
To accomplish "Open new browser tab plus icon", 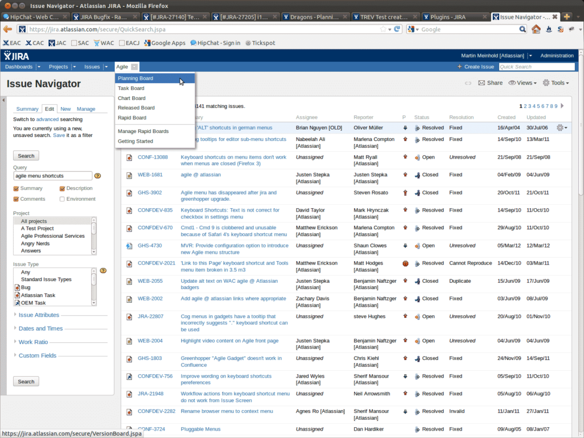I will 566,17.
